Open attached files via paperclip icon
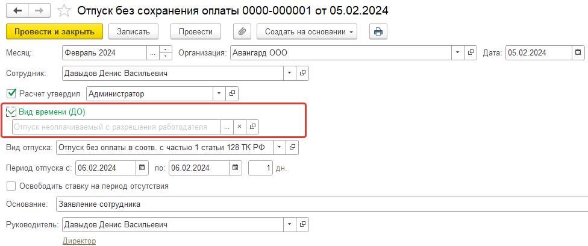The image size is (588, 246). (x=242, y=32)
